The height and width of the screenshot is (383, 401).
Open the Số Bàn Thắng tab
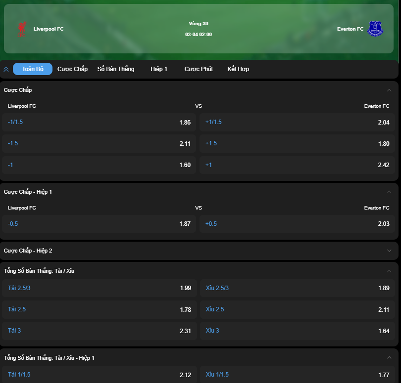click(x=116, y=69)
